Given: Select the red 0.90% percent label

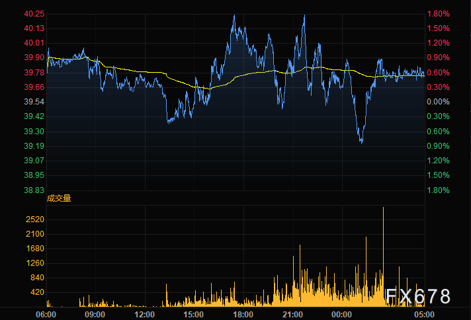Looking at the screenshot, I should [439, 58].
